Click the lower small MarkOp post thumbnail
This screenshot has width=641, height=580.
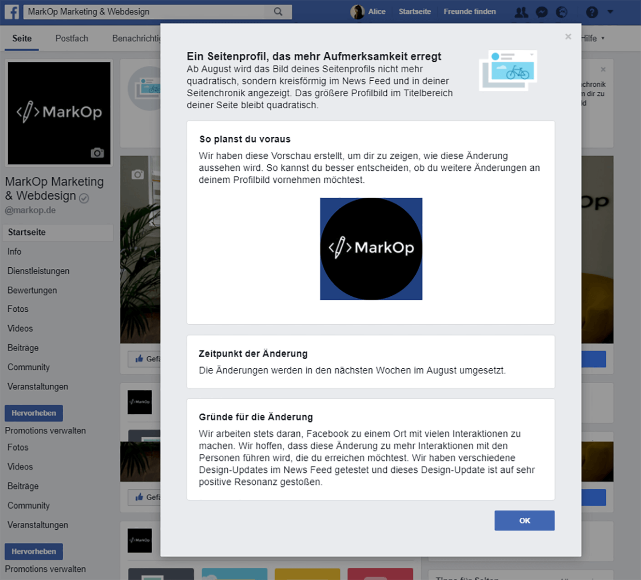click(x=140, y=540)
